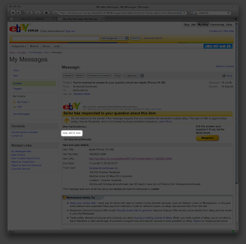Open Find & Contact a Member link
Image resolution: width=246 pixels, height=244 pixels.
pos(25,132)
